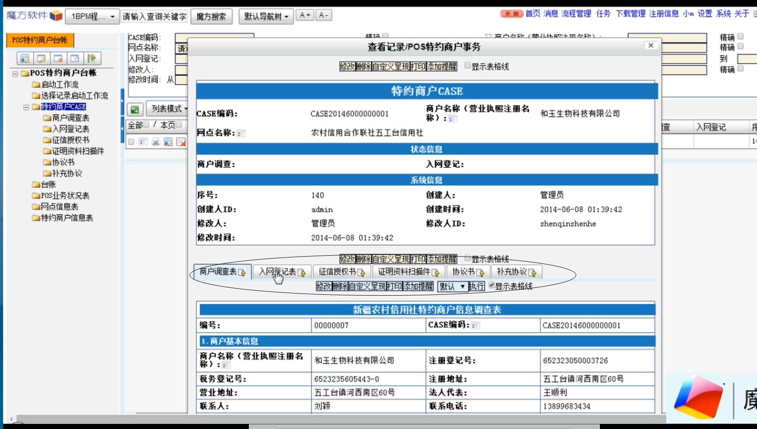The height and width of the screenshot is (429, 757).
Task: Open 设置 in the top navigation
Action: (705, 14)
